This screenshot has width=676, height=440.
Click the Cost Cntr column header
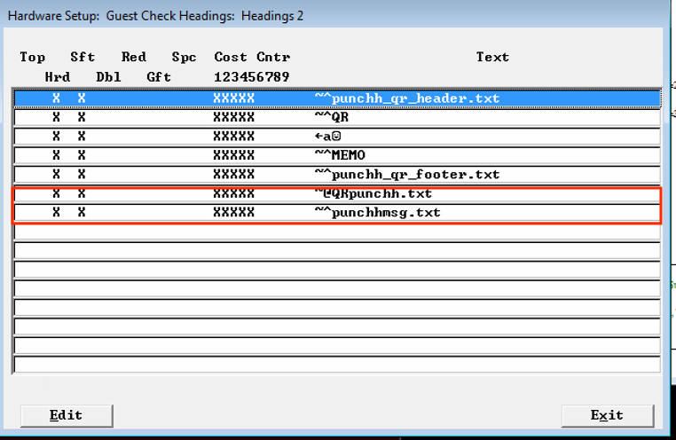pyautogui.click(x=252, y=57)
